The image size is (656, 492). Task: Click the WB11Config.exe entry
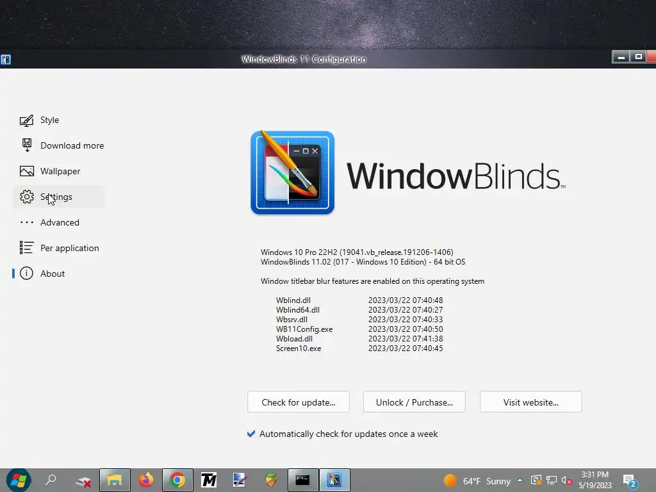tap(304, 329)
